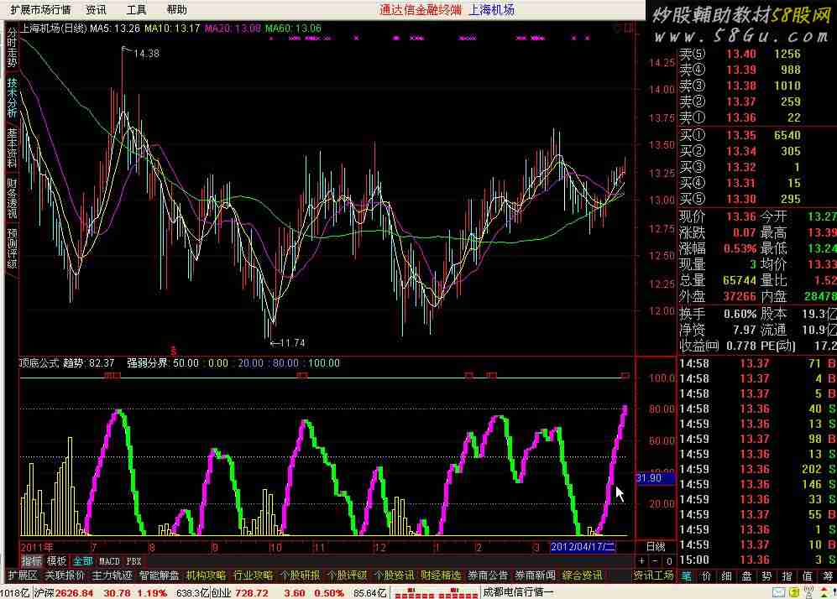Click the 资讯工场 button
This screenshot has height=599, width=837.
[654, 576]
